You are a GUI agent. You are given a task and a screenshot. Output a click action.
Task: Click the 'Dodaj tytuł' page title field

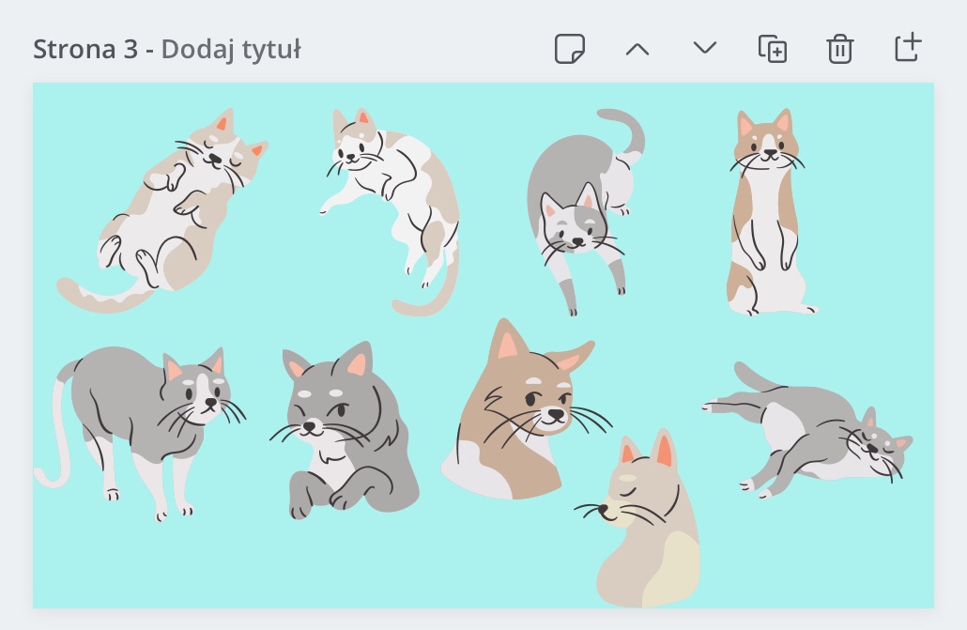click(x=230, y=49)
